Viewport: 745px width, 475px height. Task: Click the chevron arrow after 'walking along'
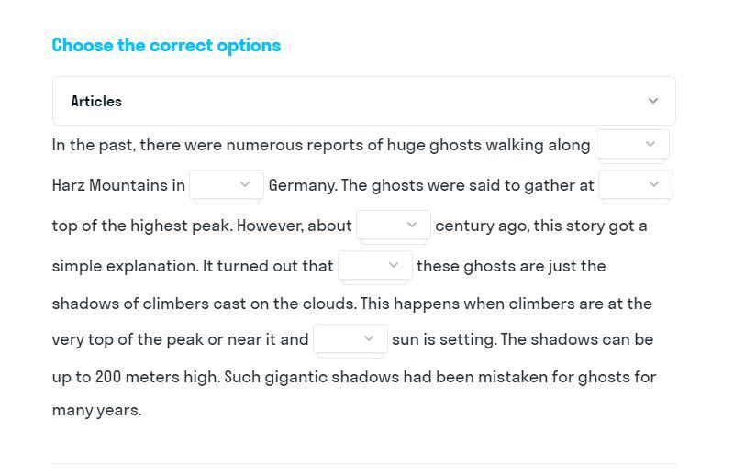point(650,145)
